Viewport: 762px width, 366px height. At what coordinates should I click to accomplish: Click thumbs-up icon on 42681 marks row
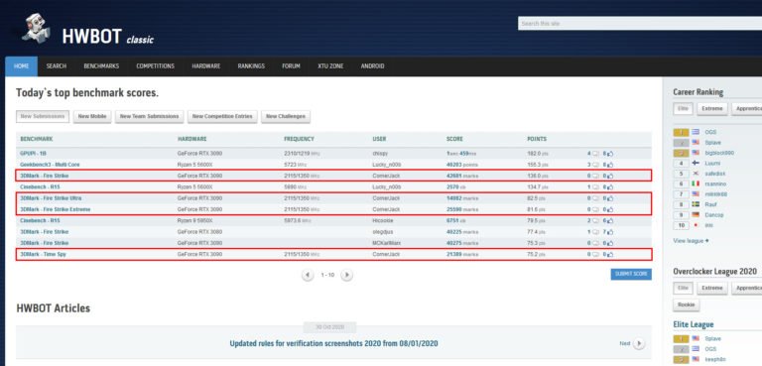coord(610,176)
